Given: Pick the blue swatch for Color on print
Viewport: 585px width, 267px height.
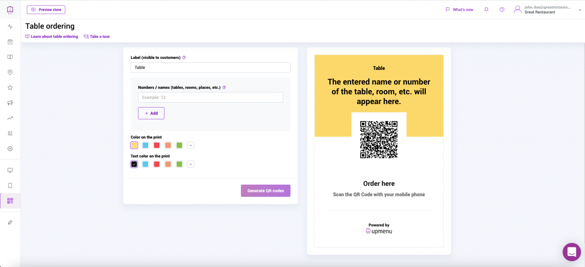Looking at the screenshot, I should coord(145,145).
